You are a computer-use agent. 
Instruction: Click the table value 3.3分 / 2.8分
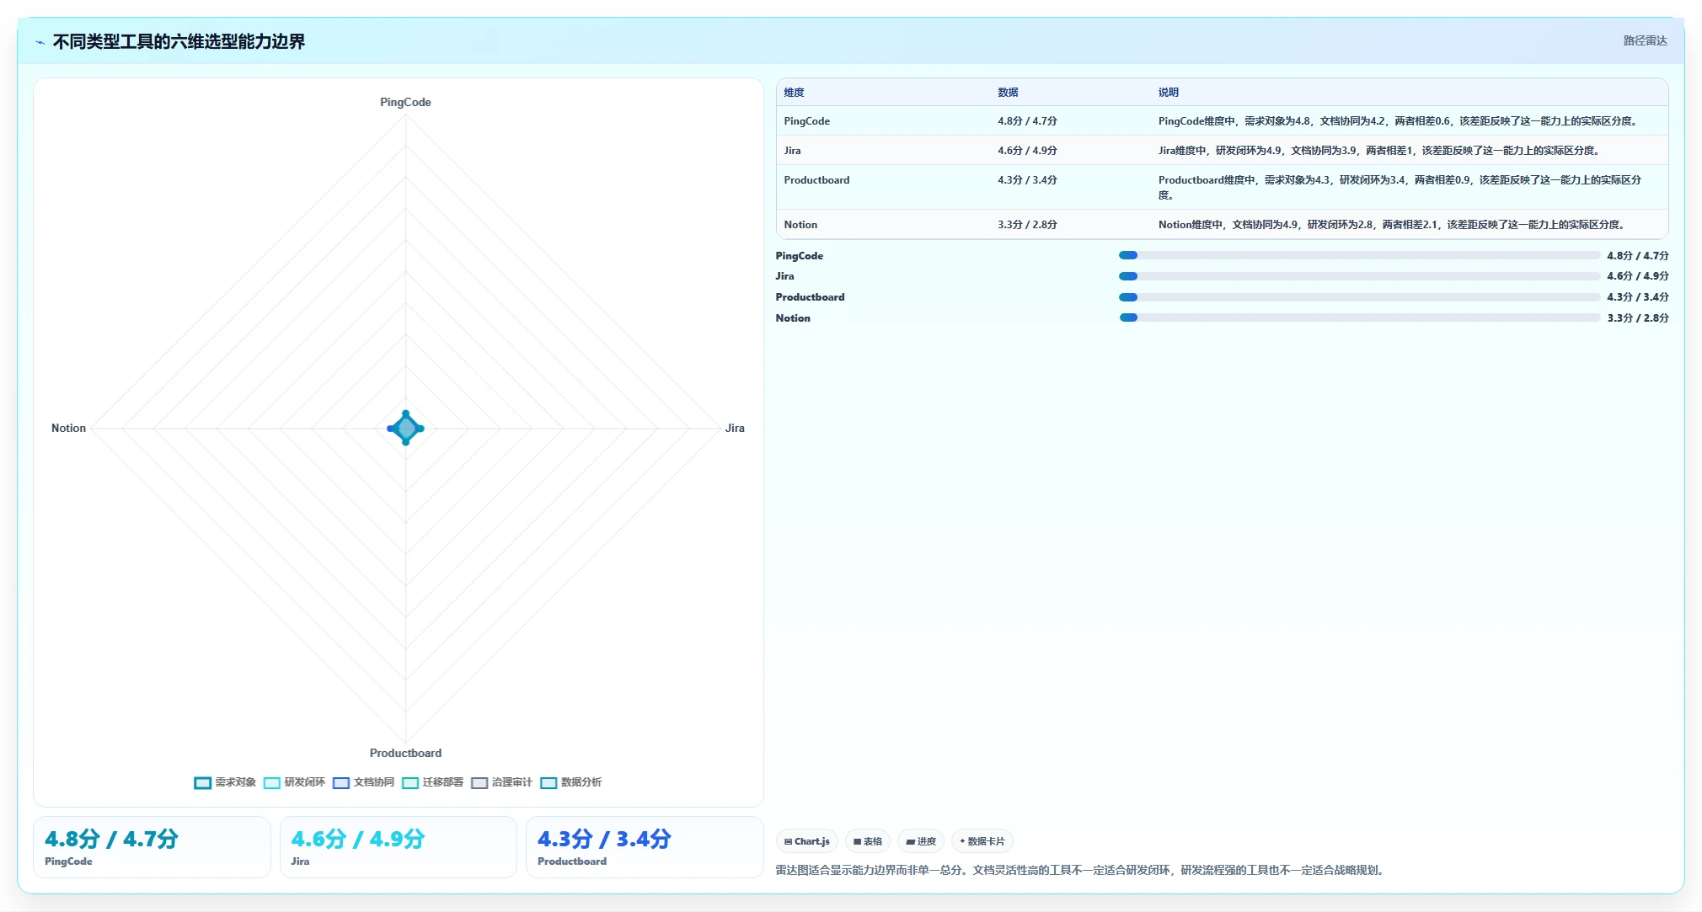1027,225
